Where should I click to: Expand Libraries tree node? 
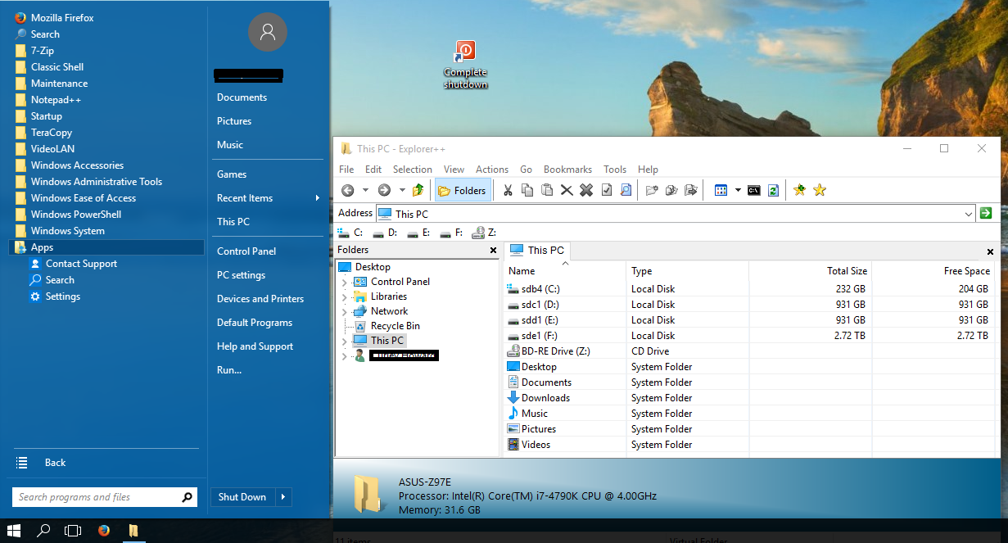pos(344,296)
